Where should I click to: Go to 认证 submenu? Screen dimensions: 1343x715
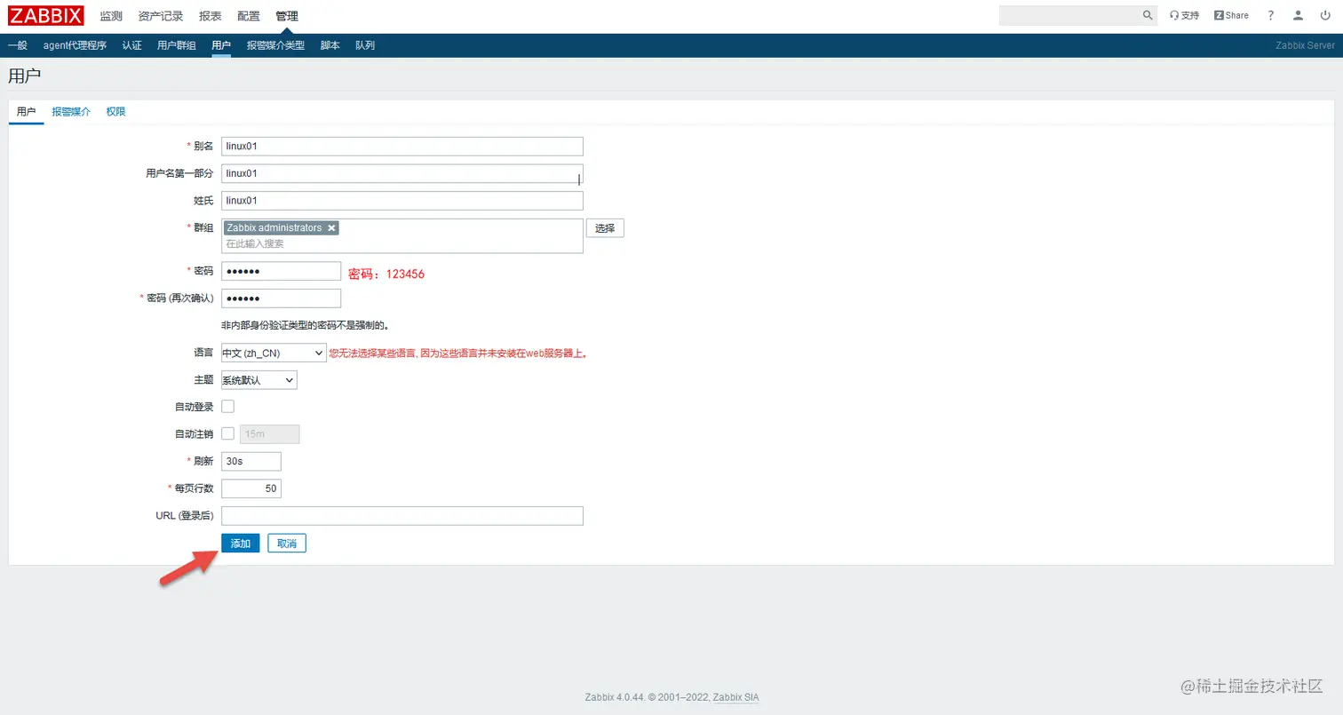(131, 45)
